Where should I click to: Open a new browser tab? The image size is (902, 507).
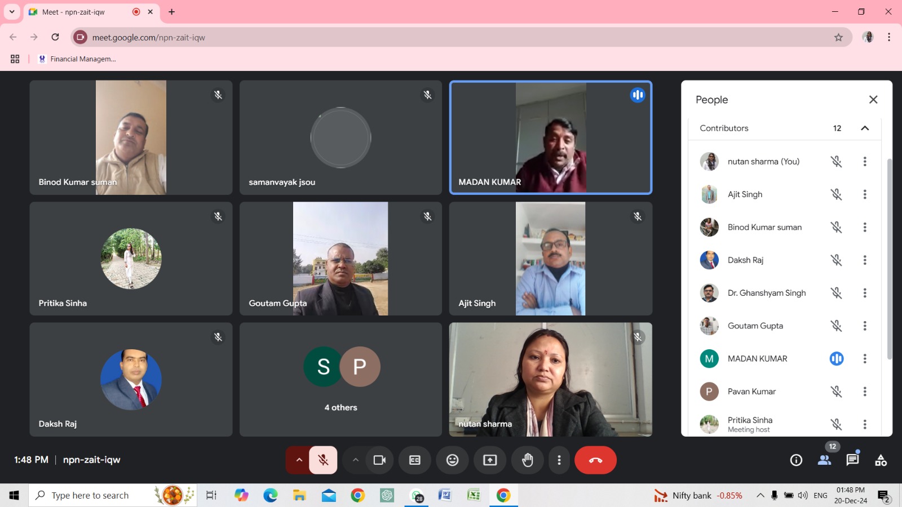click(x=172, y=12)
